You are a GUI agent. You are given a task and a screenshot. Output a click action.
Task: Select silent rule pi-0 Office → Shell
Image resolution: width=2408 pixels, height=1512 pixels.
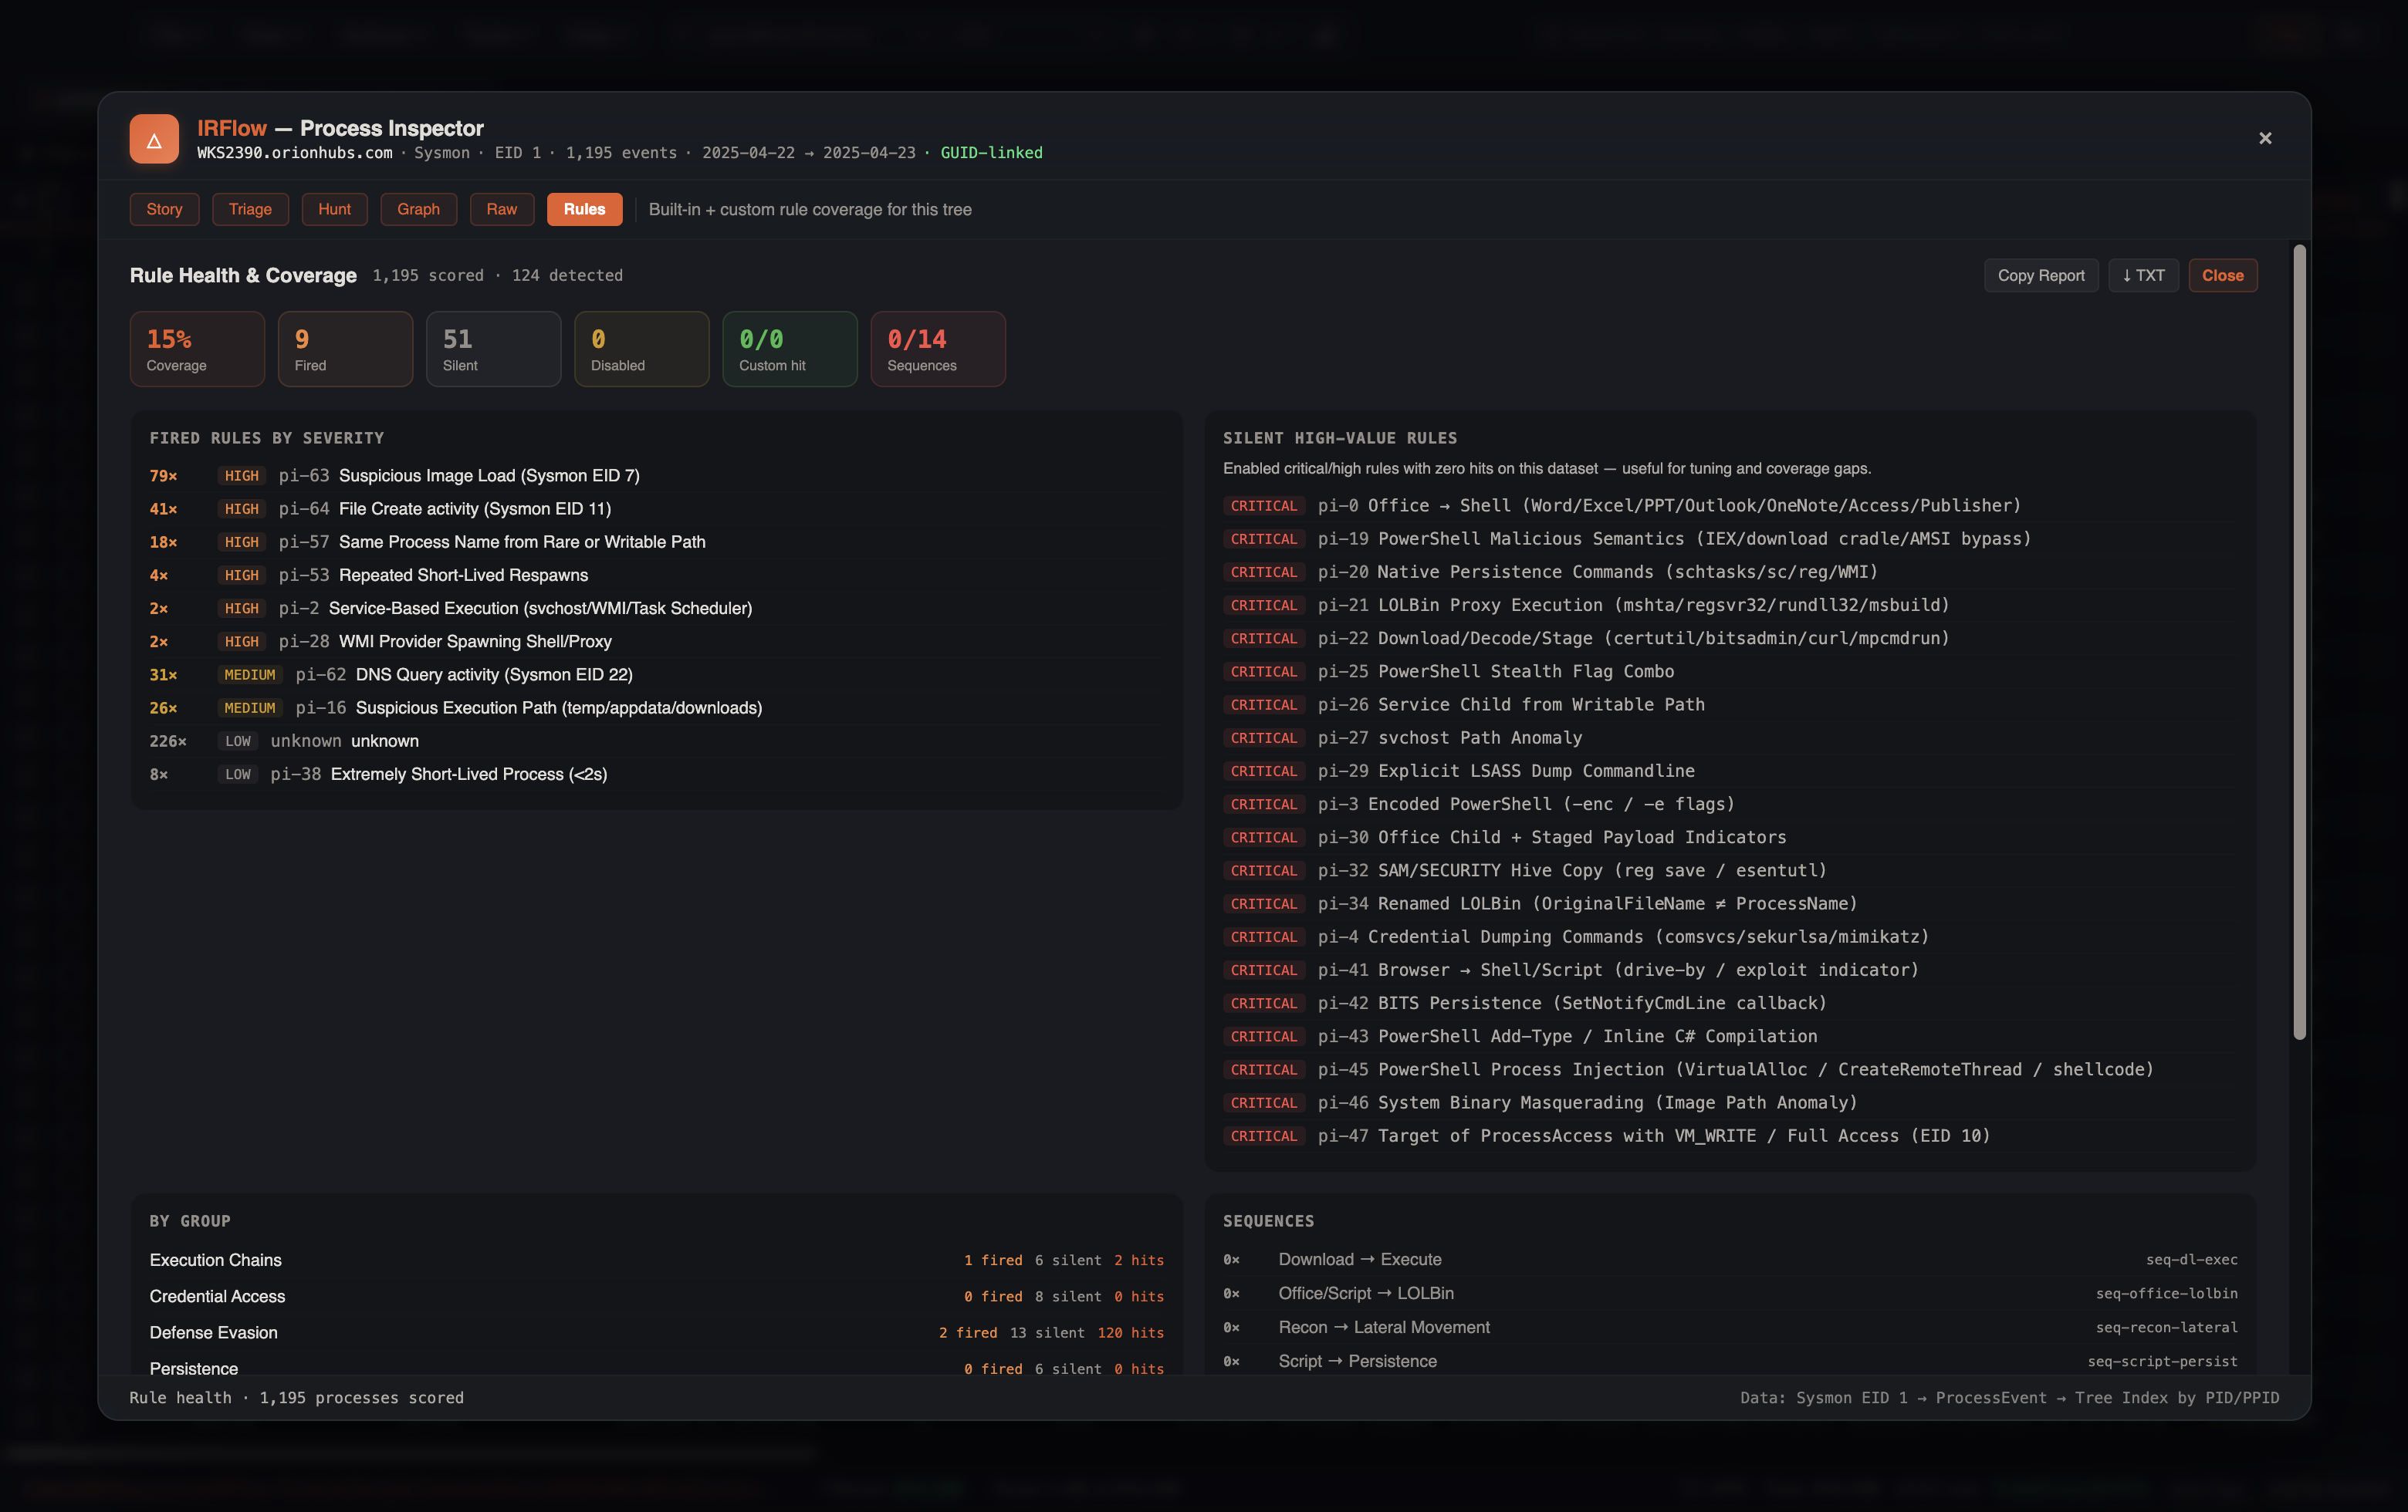coord(1730,505)
